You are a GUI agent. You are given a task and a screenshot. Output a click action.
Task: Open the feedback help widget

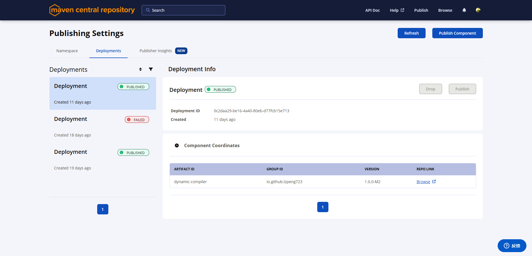[512, 246]
